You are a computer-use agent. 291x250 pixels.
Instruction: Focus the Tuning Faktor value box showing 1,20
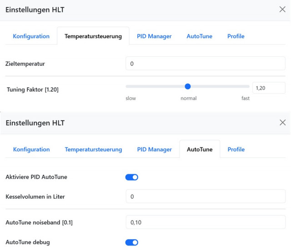click(x=268, y=88)
